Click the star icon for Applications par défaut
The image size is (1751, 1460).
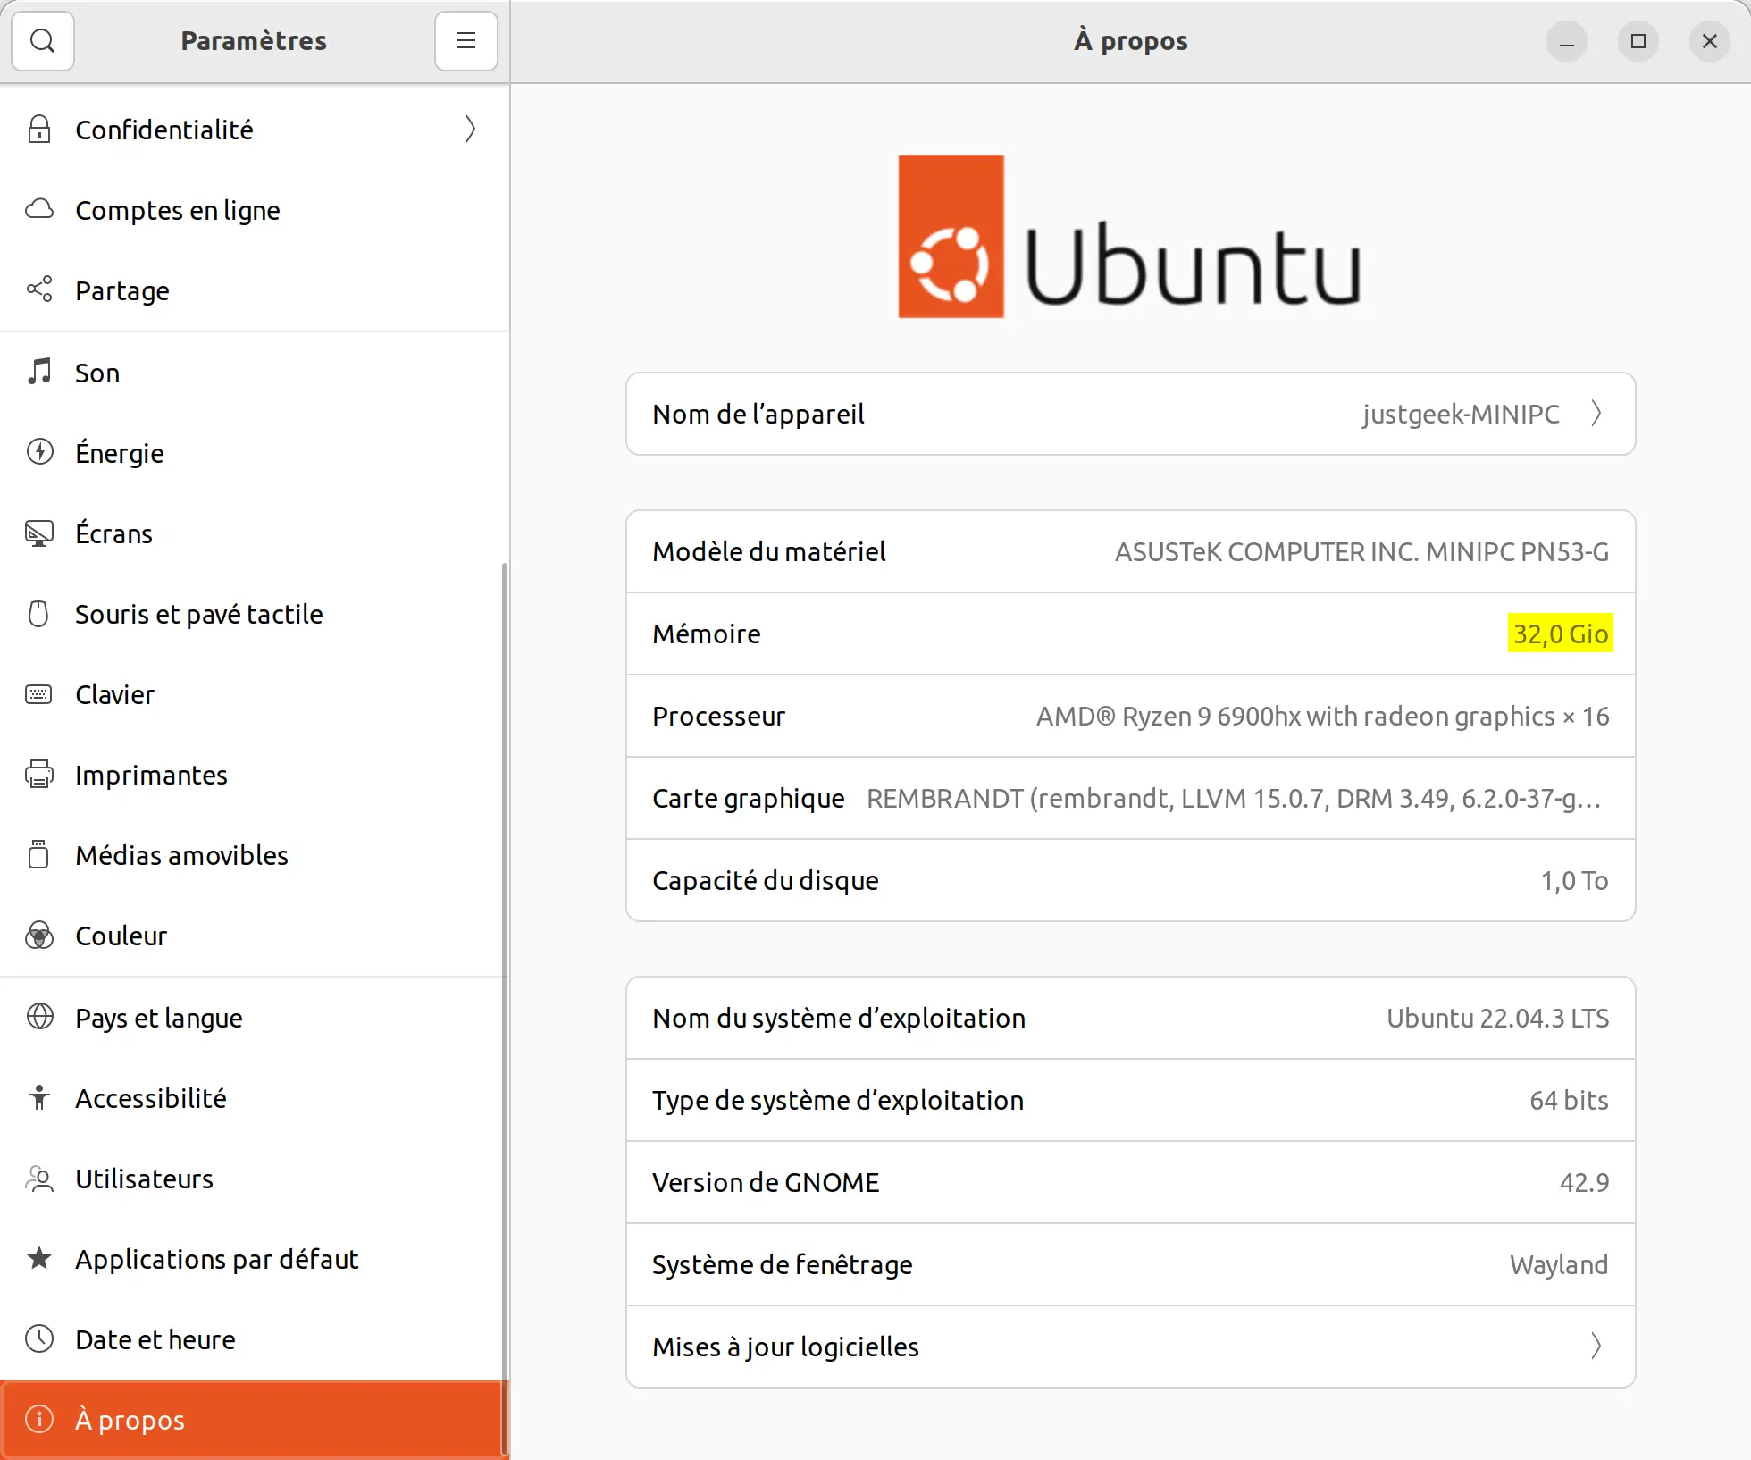click(39, 1258)
